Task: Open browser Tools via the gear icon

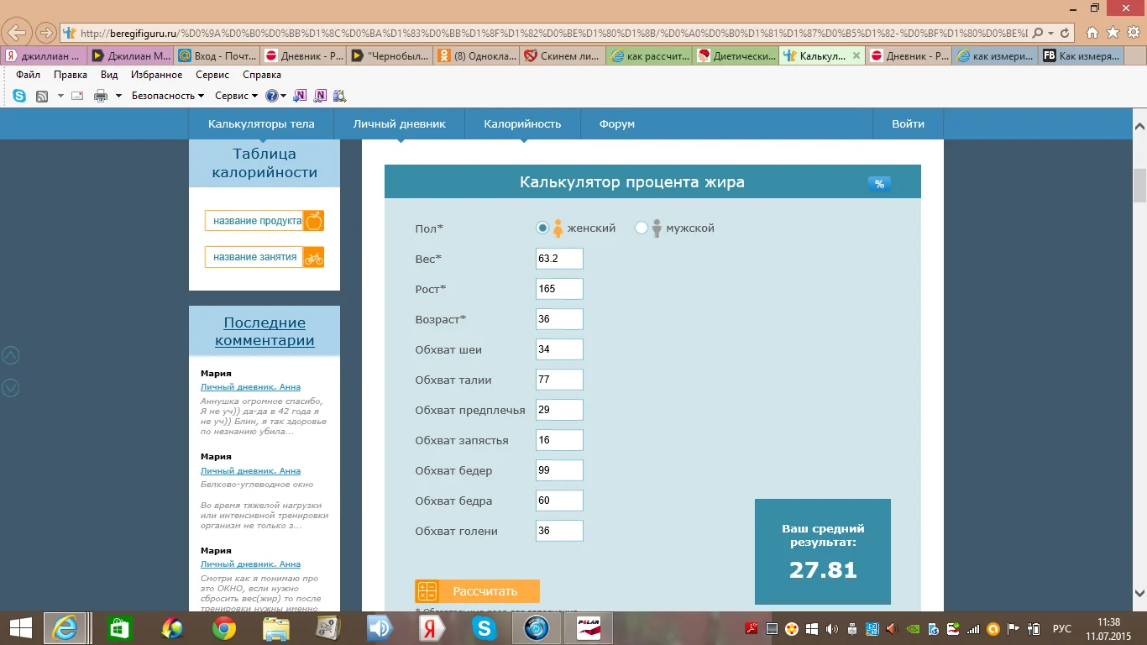Action: click(1133, 33)
